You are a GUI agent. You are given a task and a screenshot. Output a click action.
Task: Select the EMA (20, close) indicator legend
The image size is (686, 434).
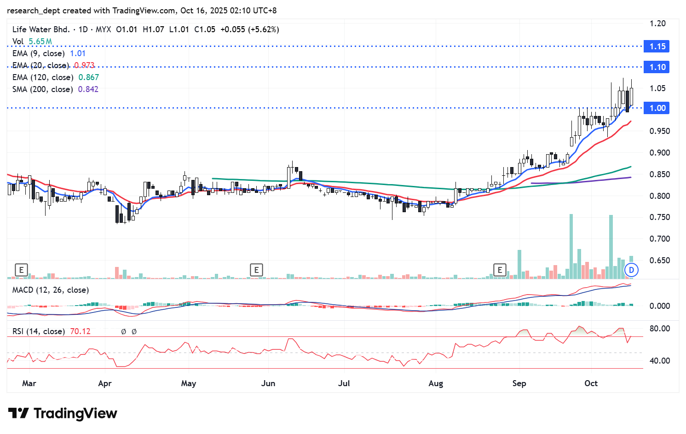coord(40,65)
